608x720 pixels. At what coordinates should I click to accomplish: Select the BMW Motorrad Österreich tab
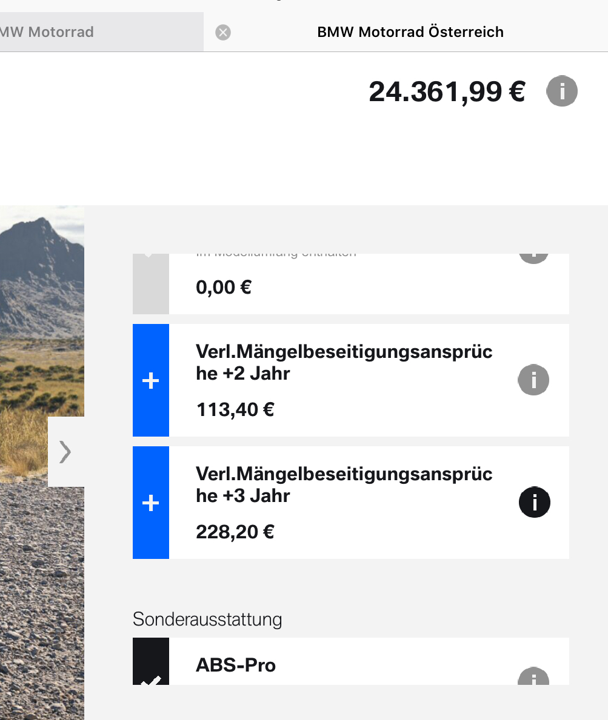410,32
